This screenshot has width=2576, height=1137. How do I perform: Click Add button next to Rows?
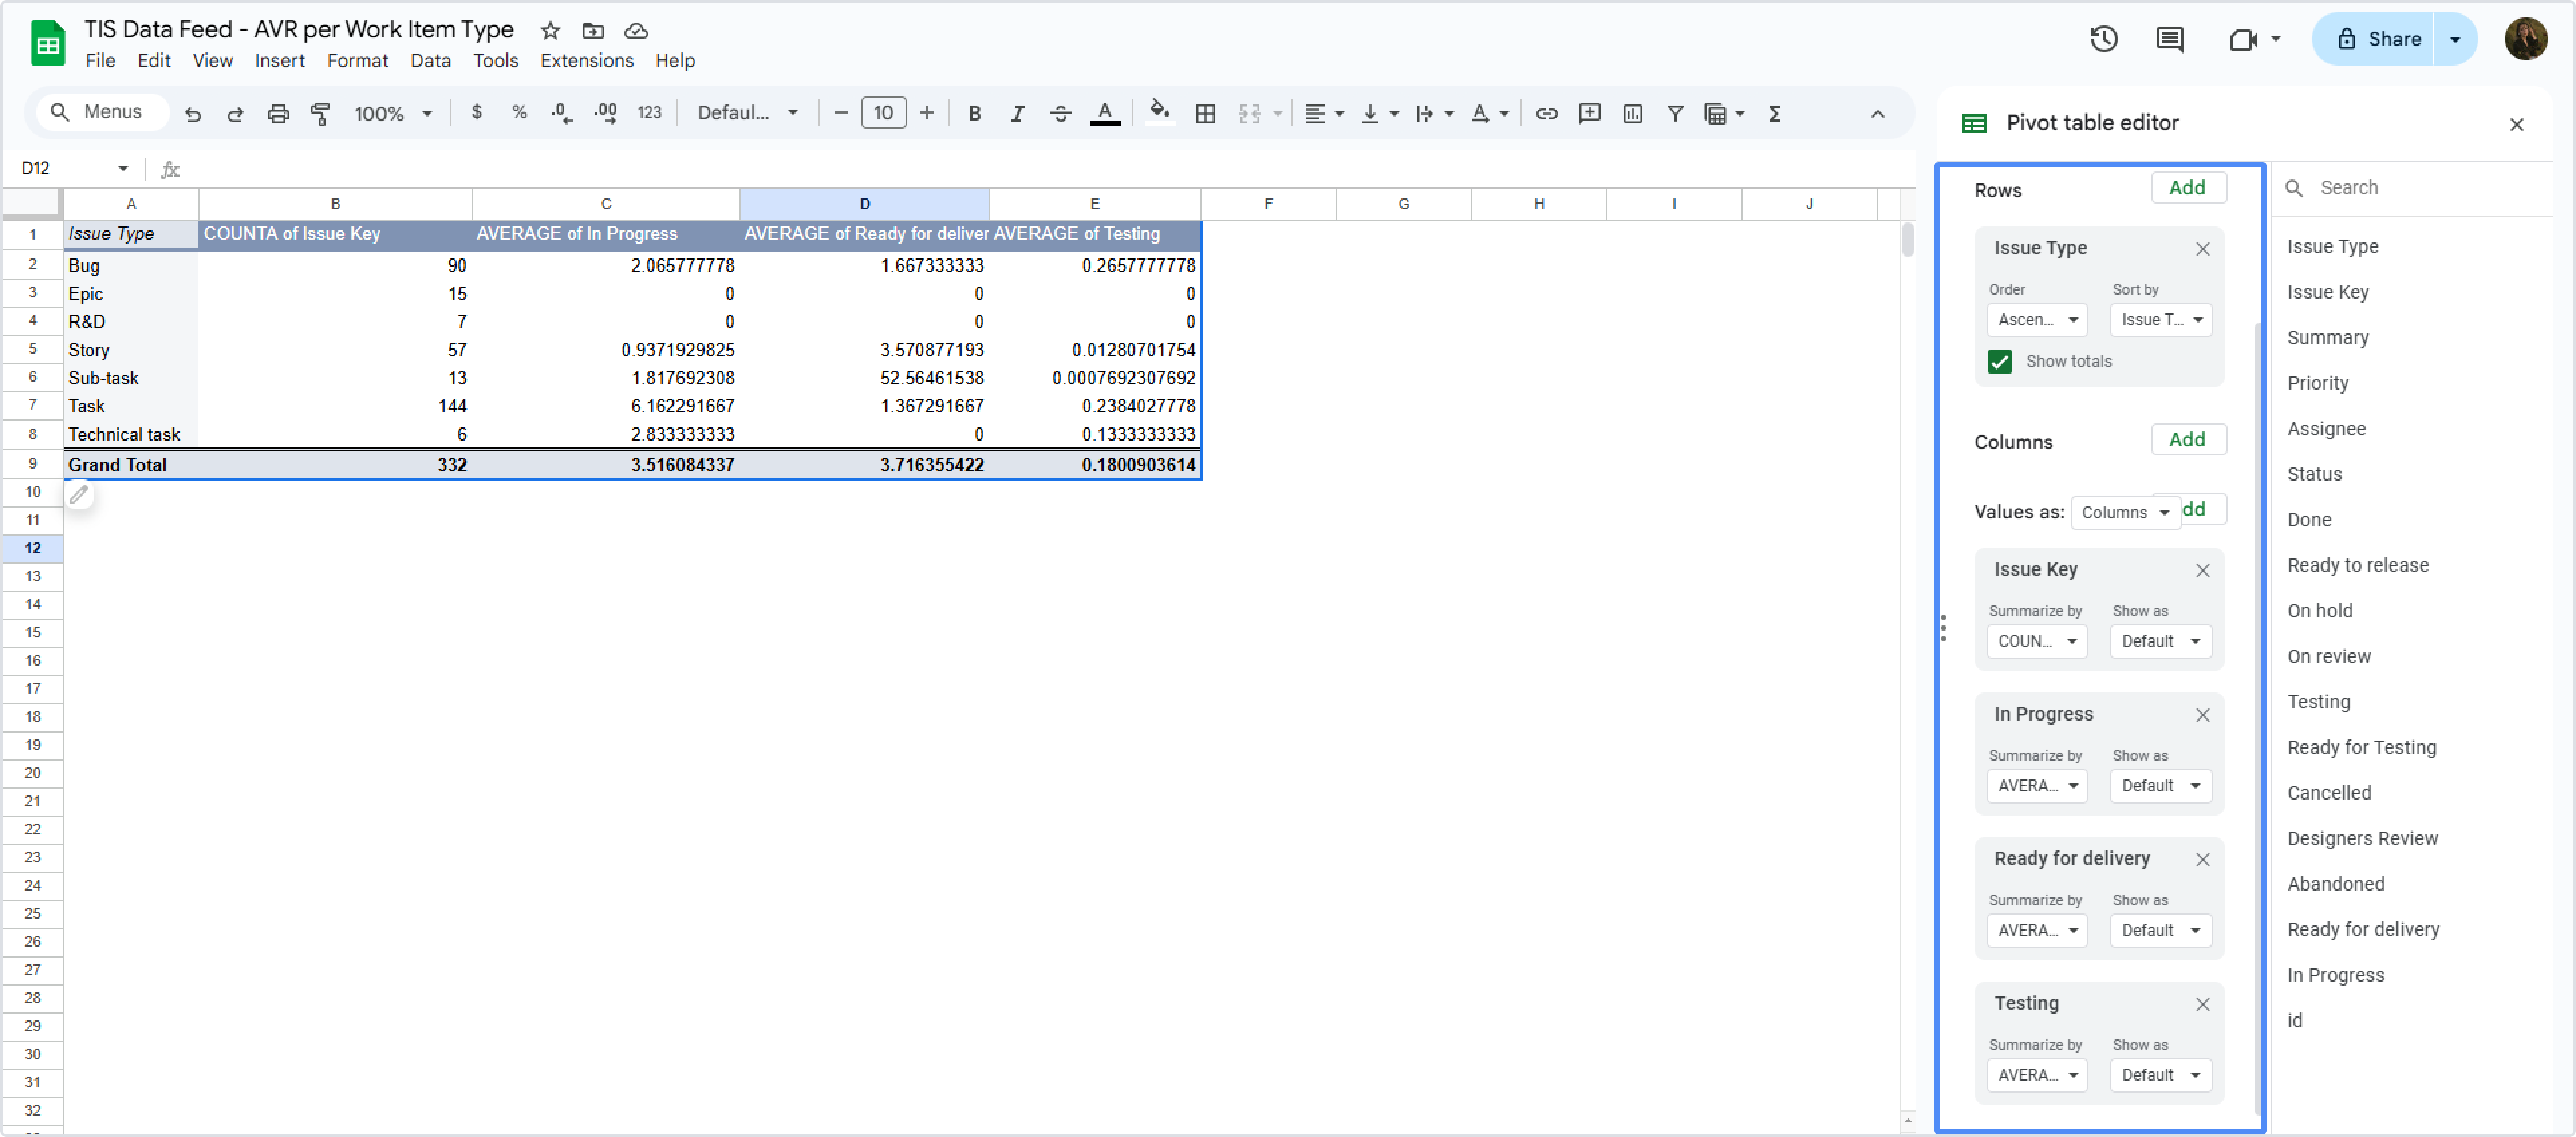2187,187
